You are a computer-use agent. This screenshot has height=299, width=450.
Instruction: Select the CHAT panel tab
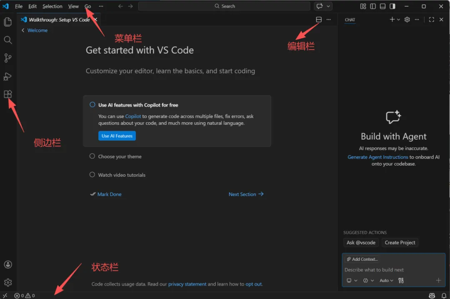point(350,20)
